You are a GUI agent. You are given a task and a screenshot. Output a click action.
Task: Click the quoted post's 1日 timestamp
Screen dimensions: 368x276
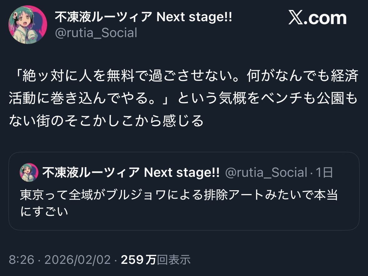(x=324, y=172)
